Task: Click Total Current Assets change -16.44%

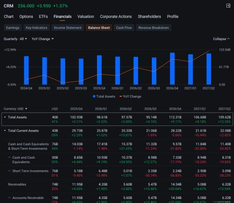Action: pyautogui.click(x=200, y=135)
